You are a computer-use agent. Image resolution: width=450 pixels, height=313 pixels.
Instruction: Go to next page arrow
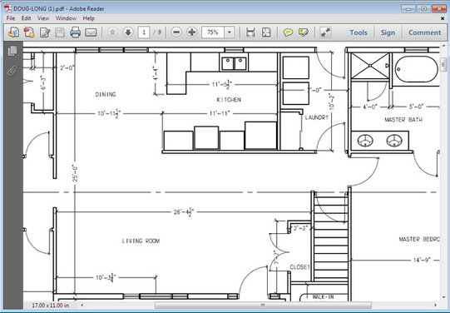tap(128, 32)
